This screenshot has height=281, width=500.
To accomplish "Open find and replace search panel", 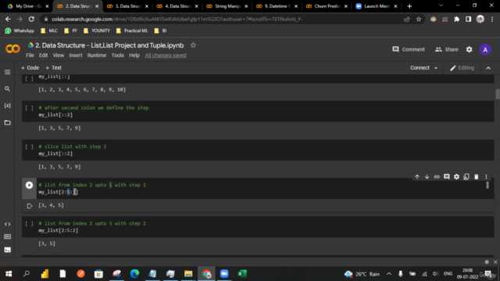I will (x=7, y=89).
